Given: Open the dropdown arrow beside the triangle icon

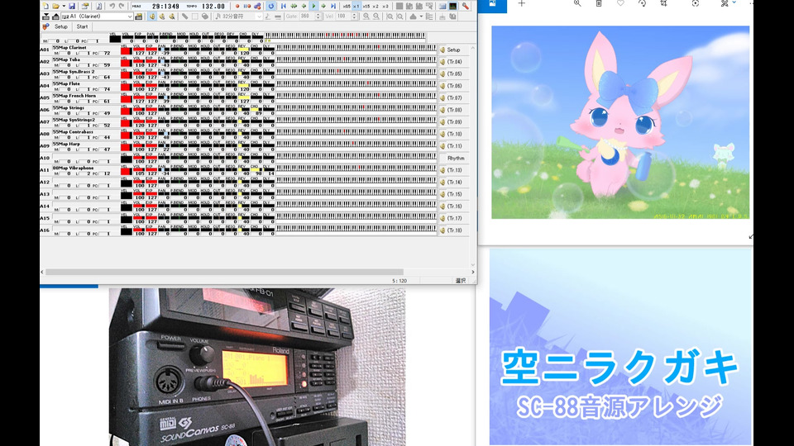Looking at the screenshot, I should pos(421,17).
